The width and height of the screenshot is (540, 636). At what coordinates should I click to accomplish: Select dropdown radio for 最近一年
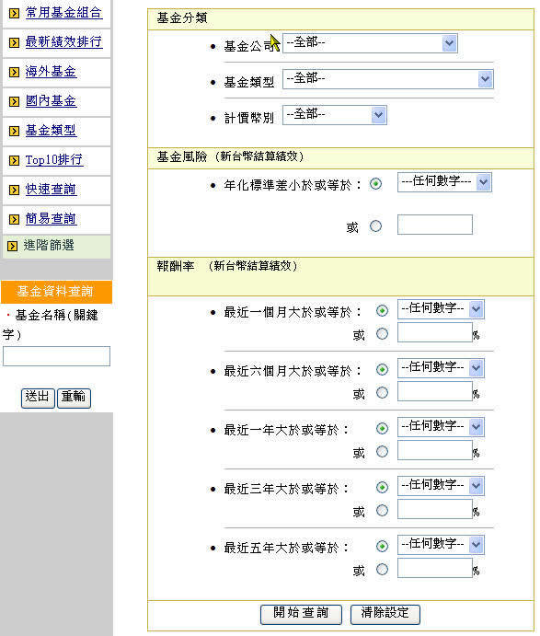click(x=382, y=428)
